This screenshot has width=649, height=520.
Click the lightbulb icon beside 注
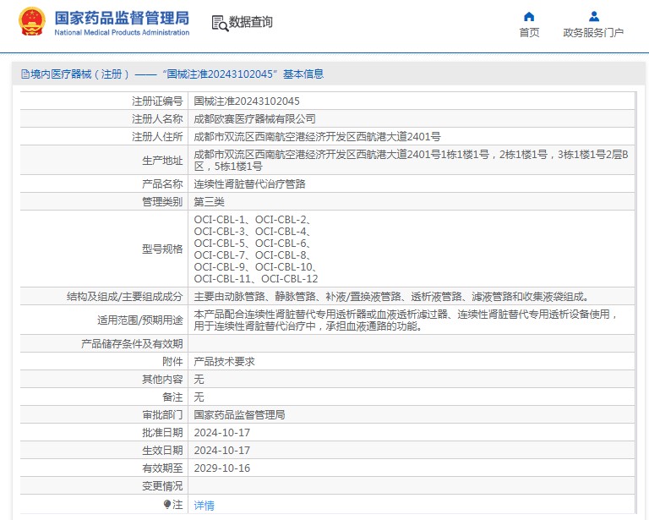167,504
